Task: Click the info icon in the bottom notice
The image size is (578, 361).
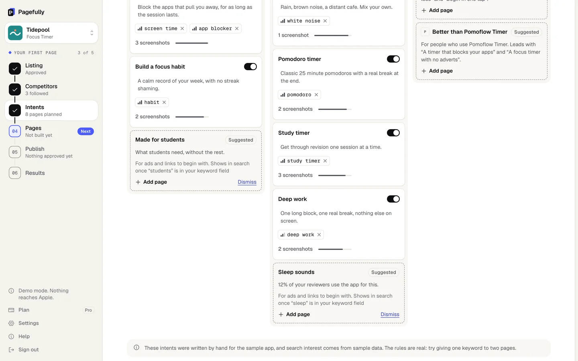Action: pyautogui.click(x=136, y=348)
